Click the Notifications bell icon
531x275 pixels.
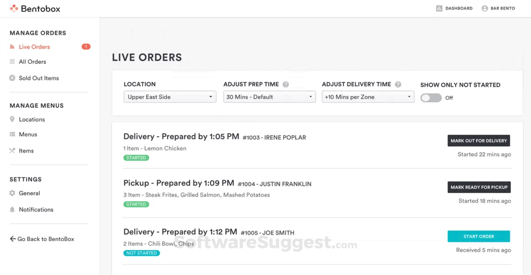click(12, 210)
